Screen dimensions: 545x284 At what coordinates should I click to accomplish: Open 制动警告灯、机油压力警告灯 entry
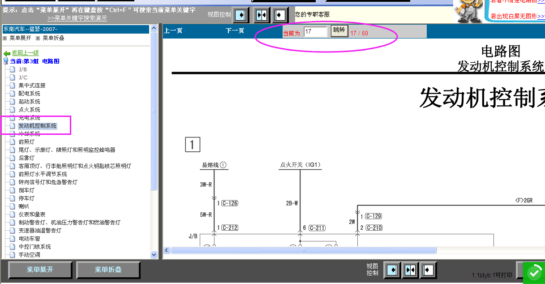pos(69,223)
